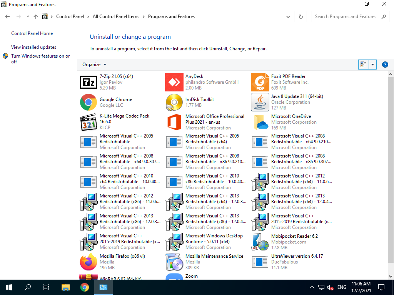Open Windows Start menu
This screenshot has height=295, width=394.
[9, 287]
